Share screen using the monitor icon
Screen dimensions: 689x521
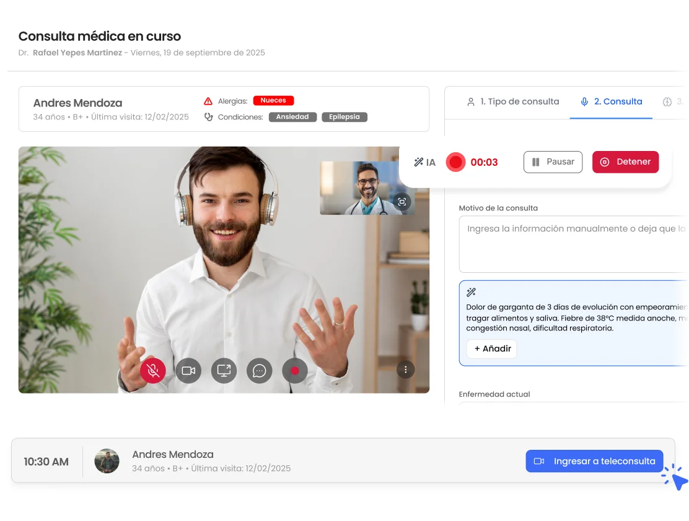coord(224,371)
